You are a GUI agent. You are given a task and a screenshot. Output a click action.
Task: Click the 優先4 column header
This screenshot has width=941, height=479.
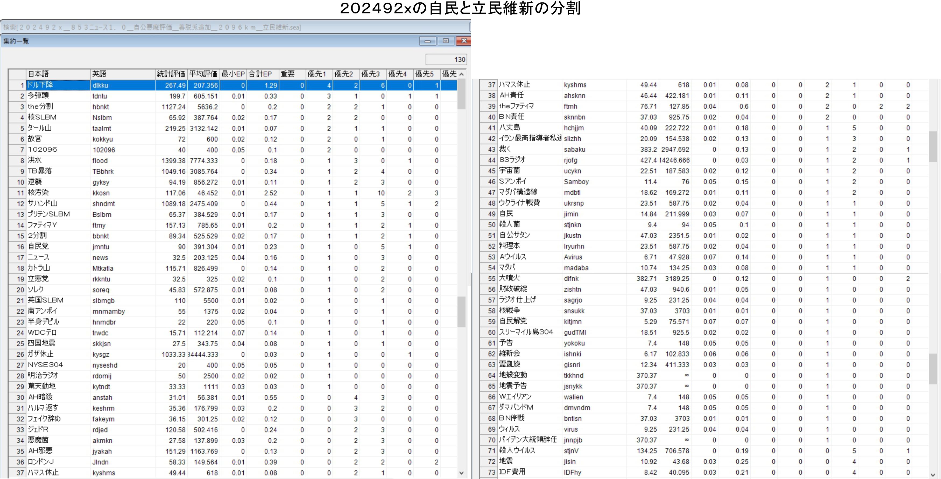[400, 74]
